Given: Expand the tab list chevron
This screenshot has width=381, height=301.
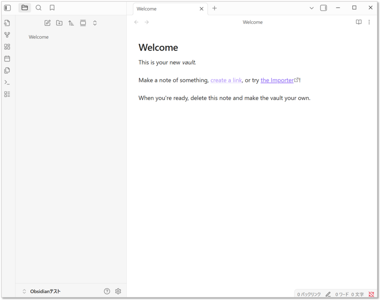Looking at the screenshot, I should click(x=311, y=8).
